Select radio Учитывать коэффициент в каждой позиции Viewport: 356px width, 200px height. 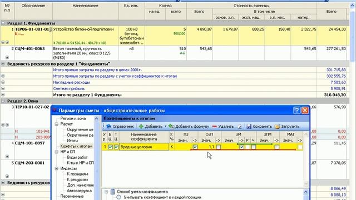(118, 197)
